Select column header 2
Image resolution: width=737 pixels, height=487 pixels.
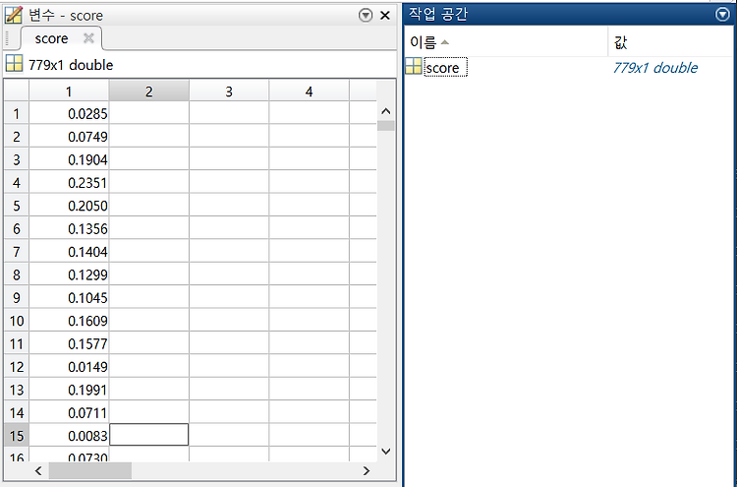(149, 91)
